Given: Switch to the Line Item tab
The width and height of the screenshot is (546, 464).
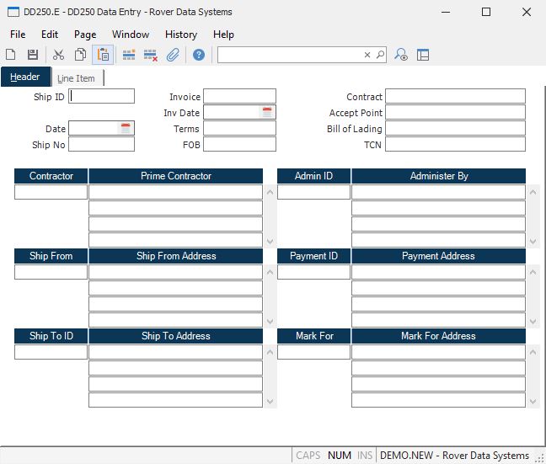Looking at the screenshot, I should coord(77,78).
